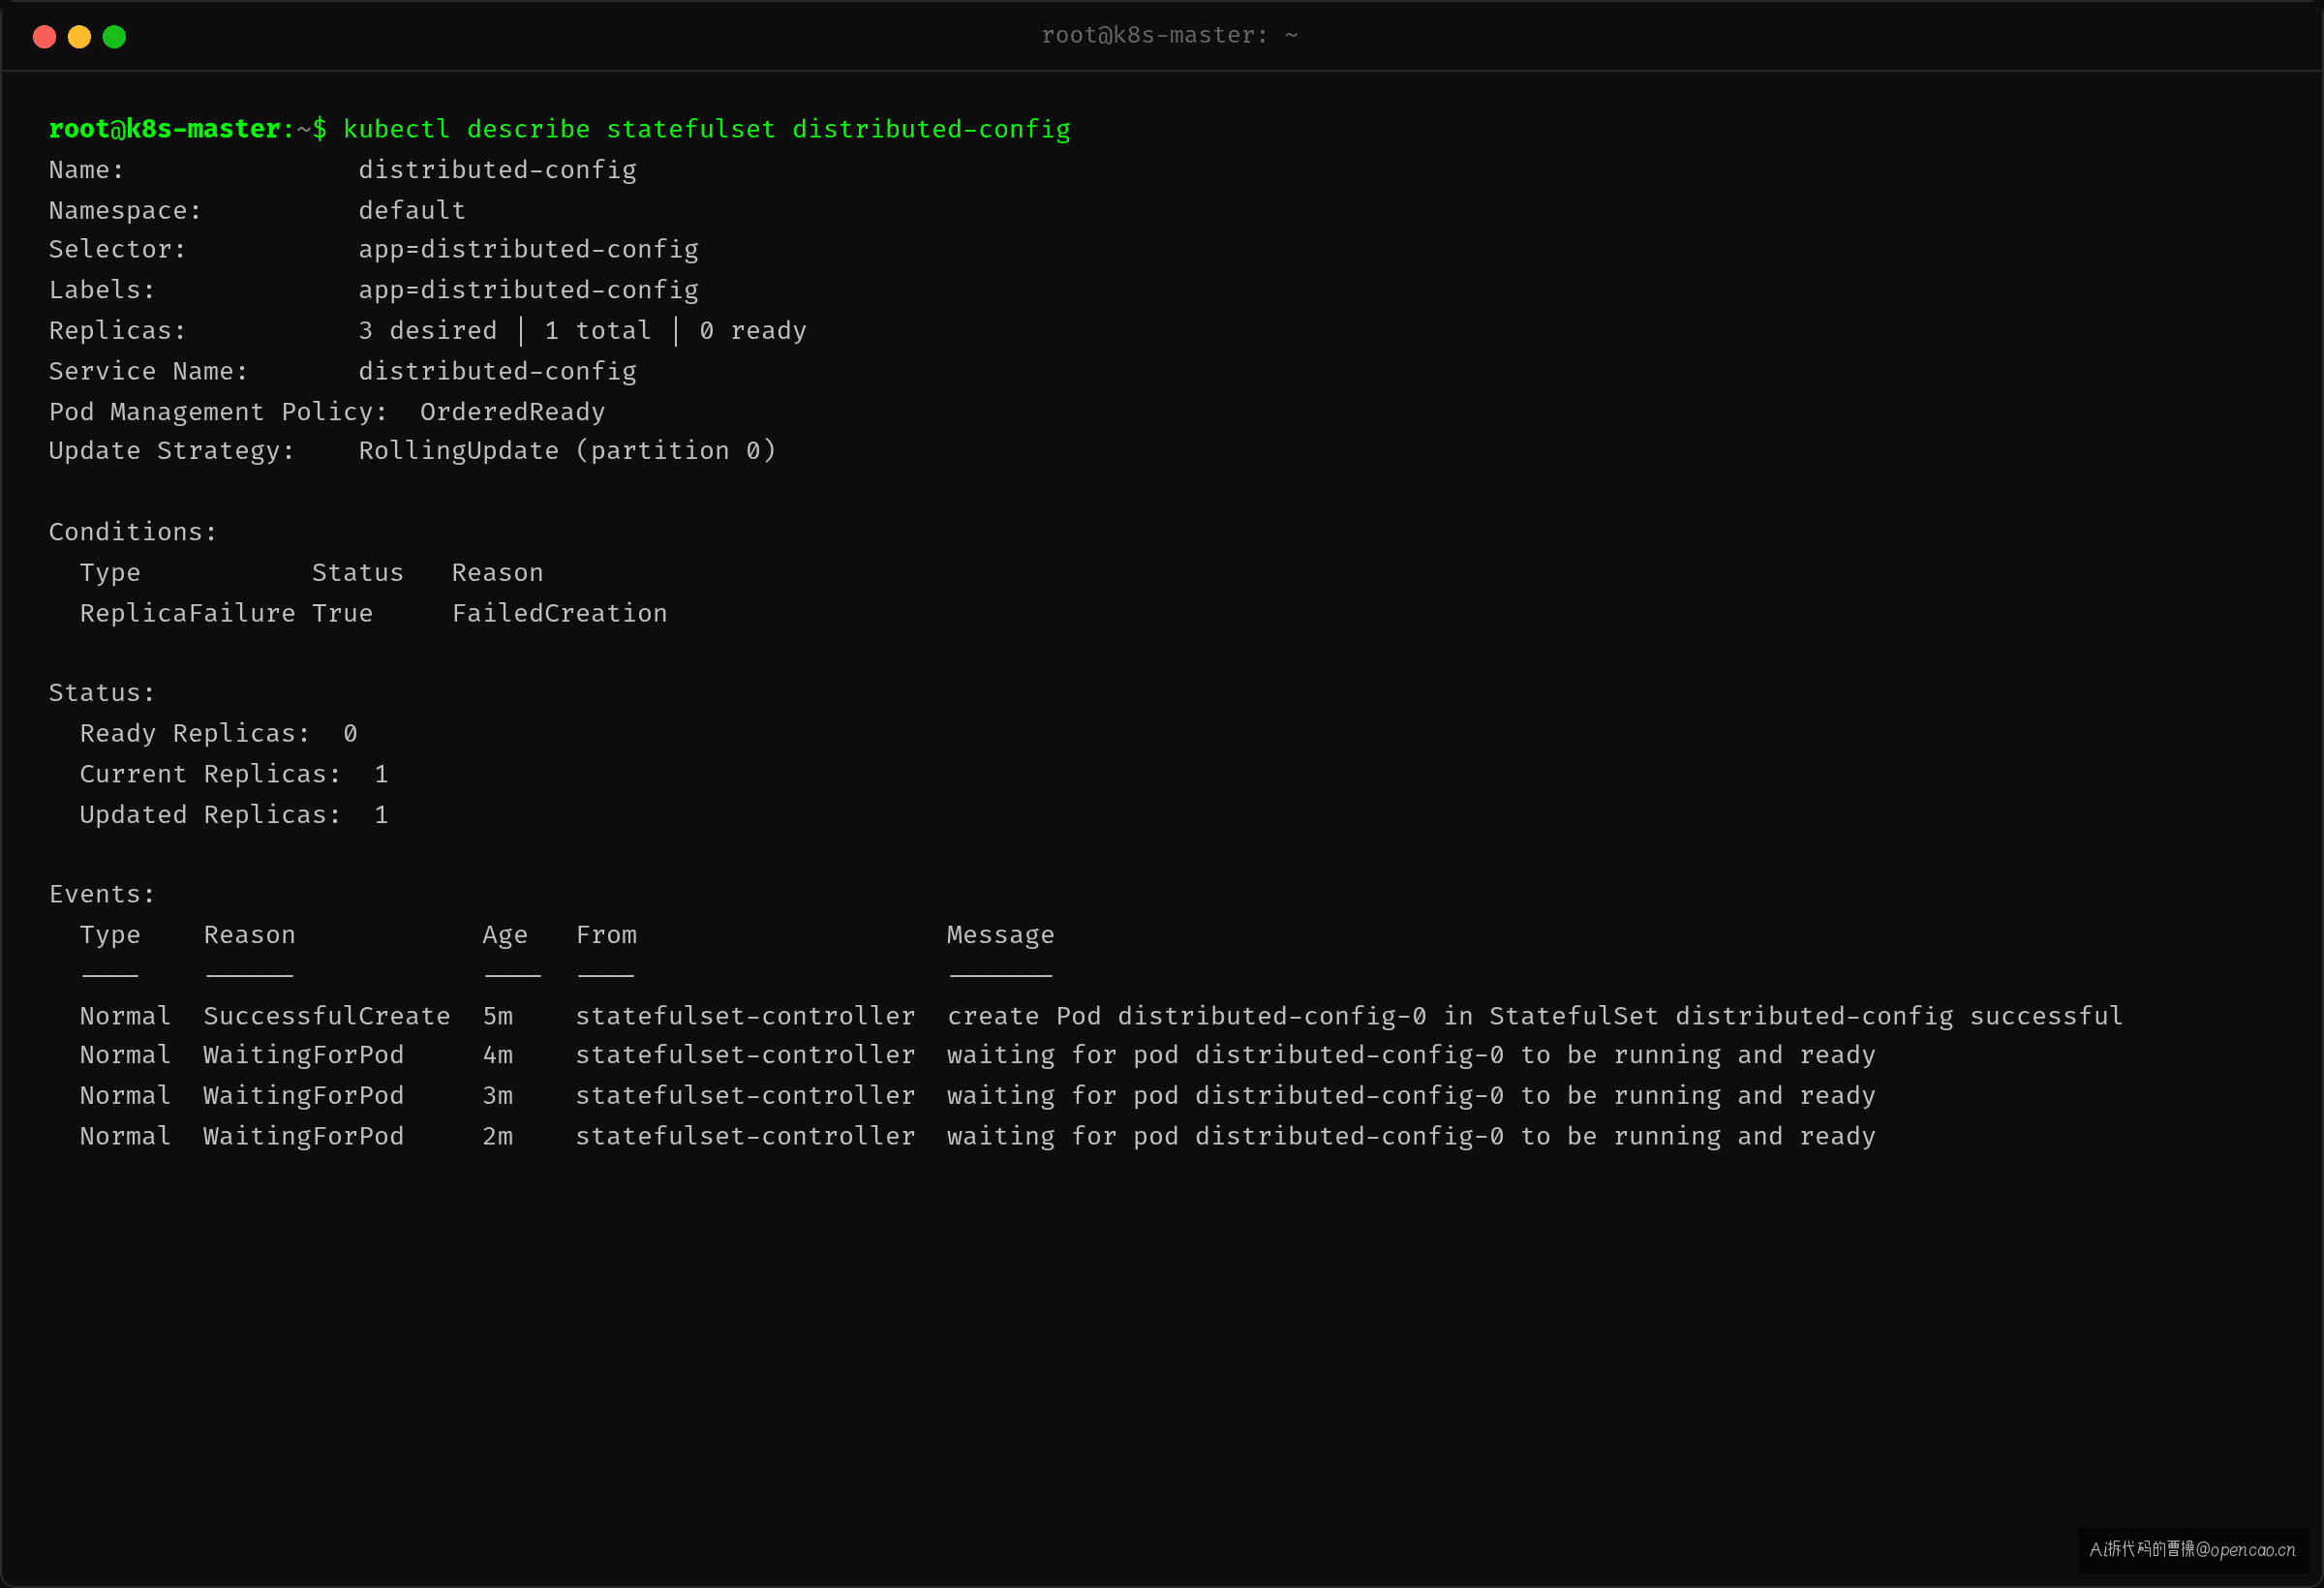The width and height of the screenshot is (2324, 1588).
Task: Click the Current Replicas: 1 line
Action: 234,775
